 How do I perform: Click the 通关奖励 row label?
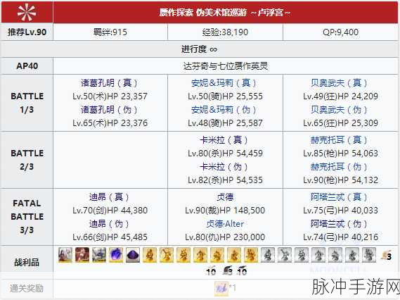point(27,289)
